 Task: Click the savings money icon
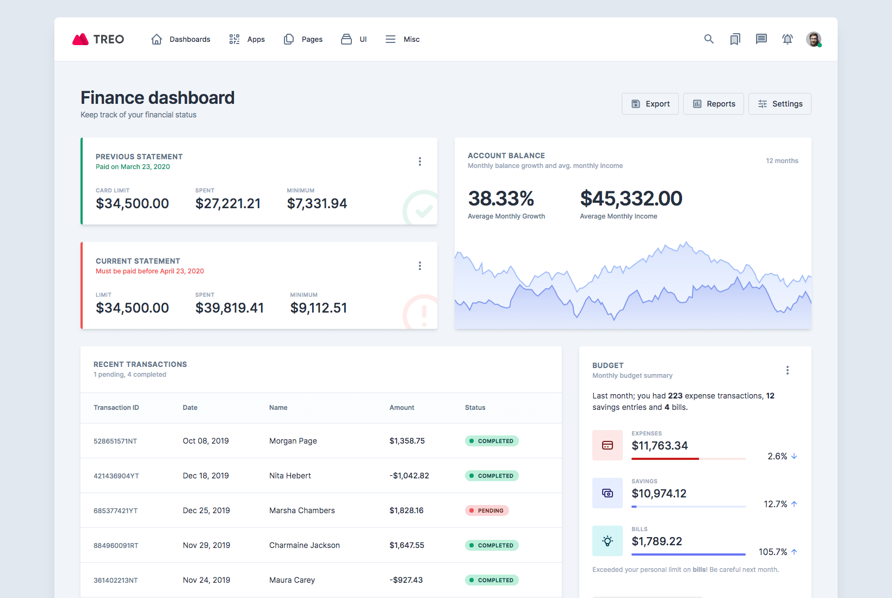click(x=608, y=493)
